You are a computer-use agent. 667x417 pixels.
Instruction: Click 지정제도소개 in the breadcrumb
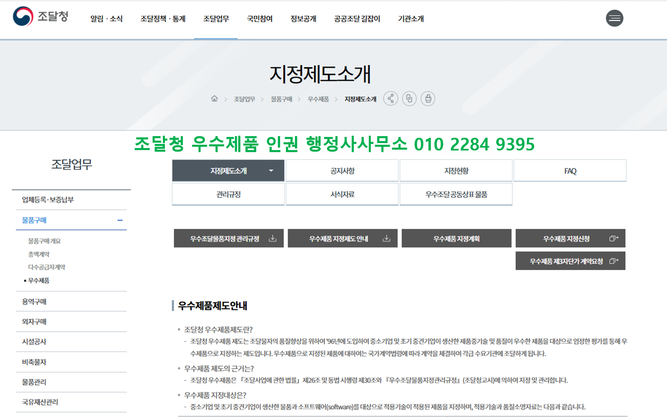point(360,99)
